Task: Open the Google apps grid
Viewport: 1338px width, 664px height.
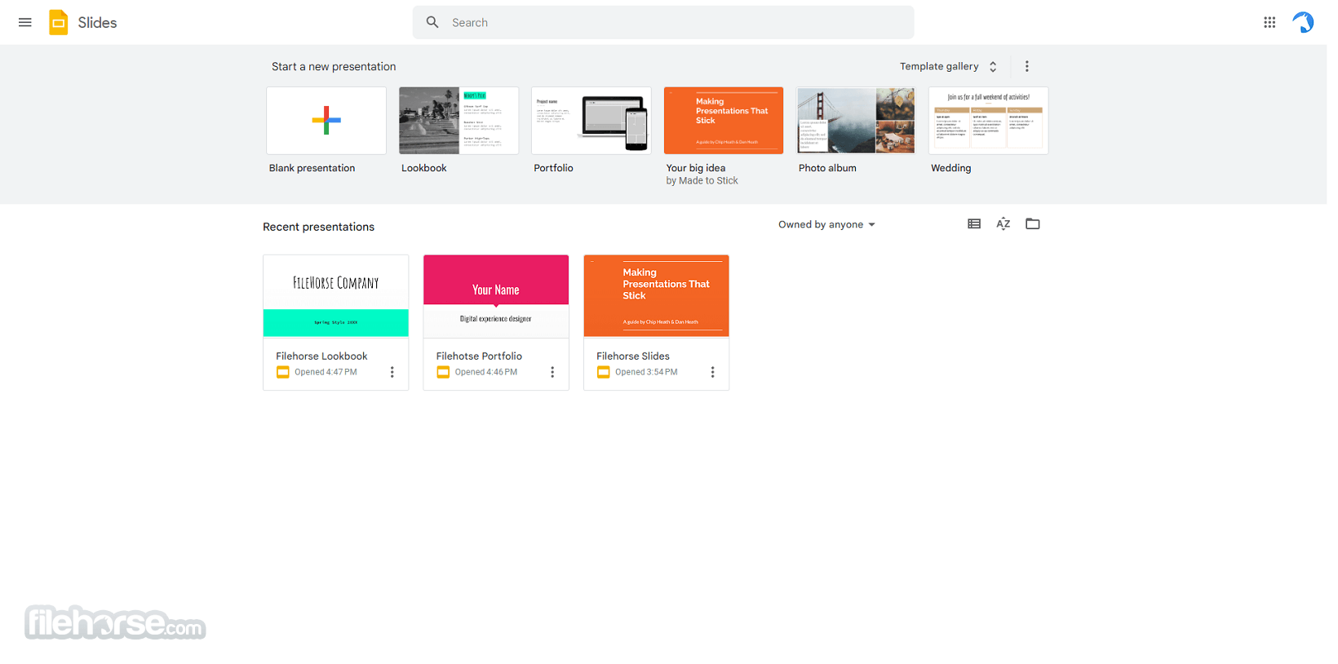Action: 1269,23
